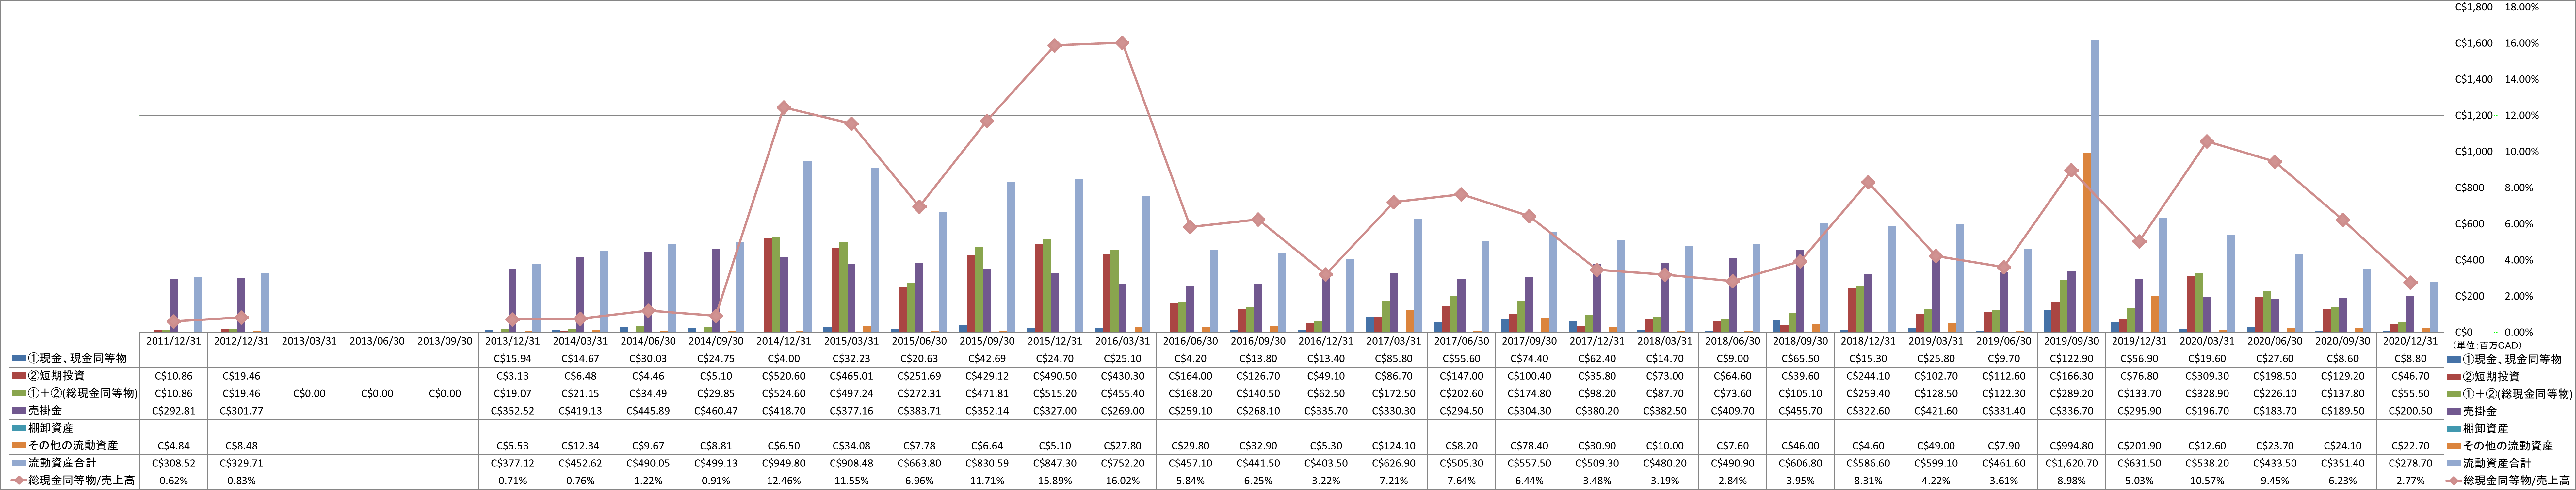Select the cell showing C$309.30
Viewport: 2576px width, 490px height.
2207,376
